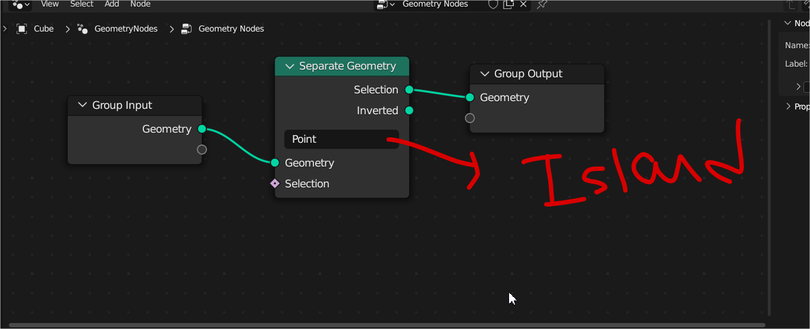This screenshot has width=810, height=329.
Task: Click the vertical scrollbar of node editor
Action: (770, 167)
